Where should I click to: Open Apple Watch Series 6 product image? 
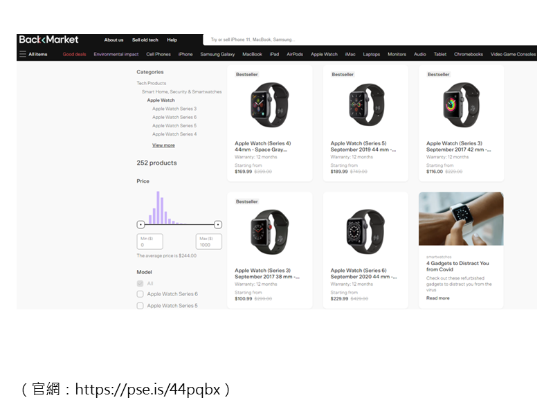365,232
